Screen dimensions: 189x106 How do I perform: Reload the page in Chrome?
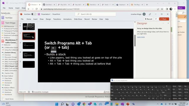tap(37, 9)
